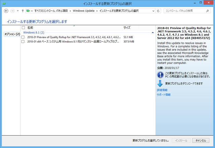Open the サポート情報 link
Image resolution: width=215 pixels, height=148 pixels.
[164, 95]
